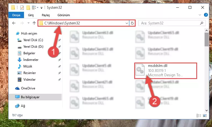Open the Dosya menu tab
Image resolution: width=212 pixels, height=127 pixels.
point(16,15)
